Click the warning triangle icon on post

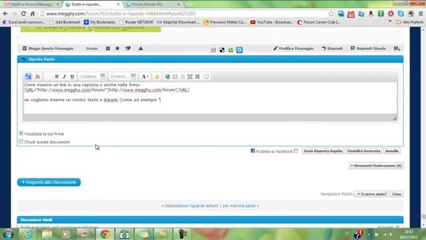140,49
